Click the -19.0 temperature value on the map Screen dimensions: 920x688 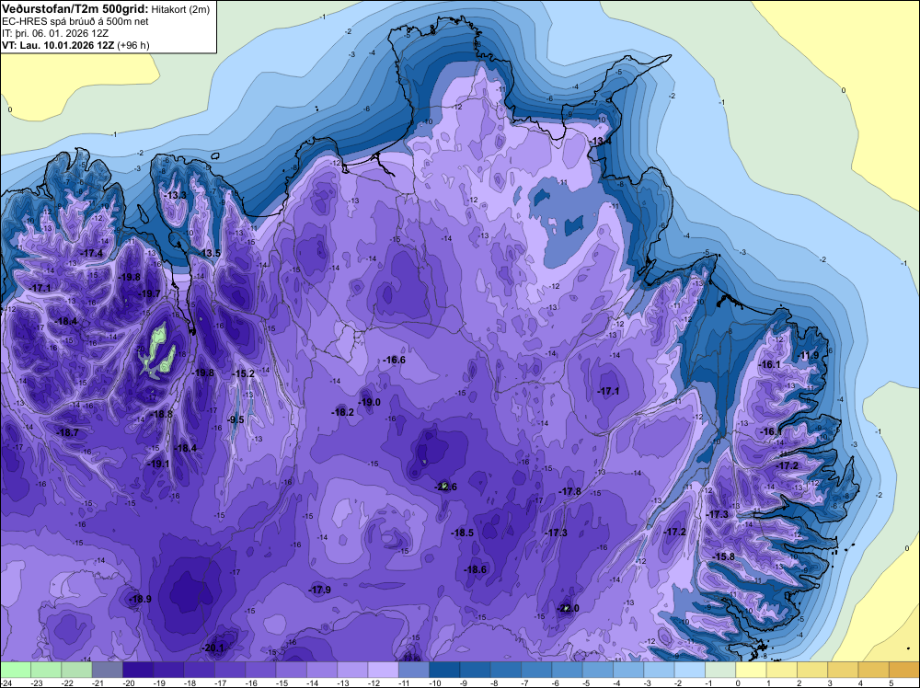369,402
